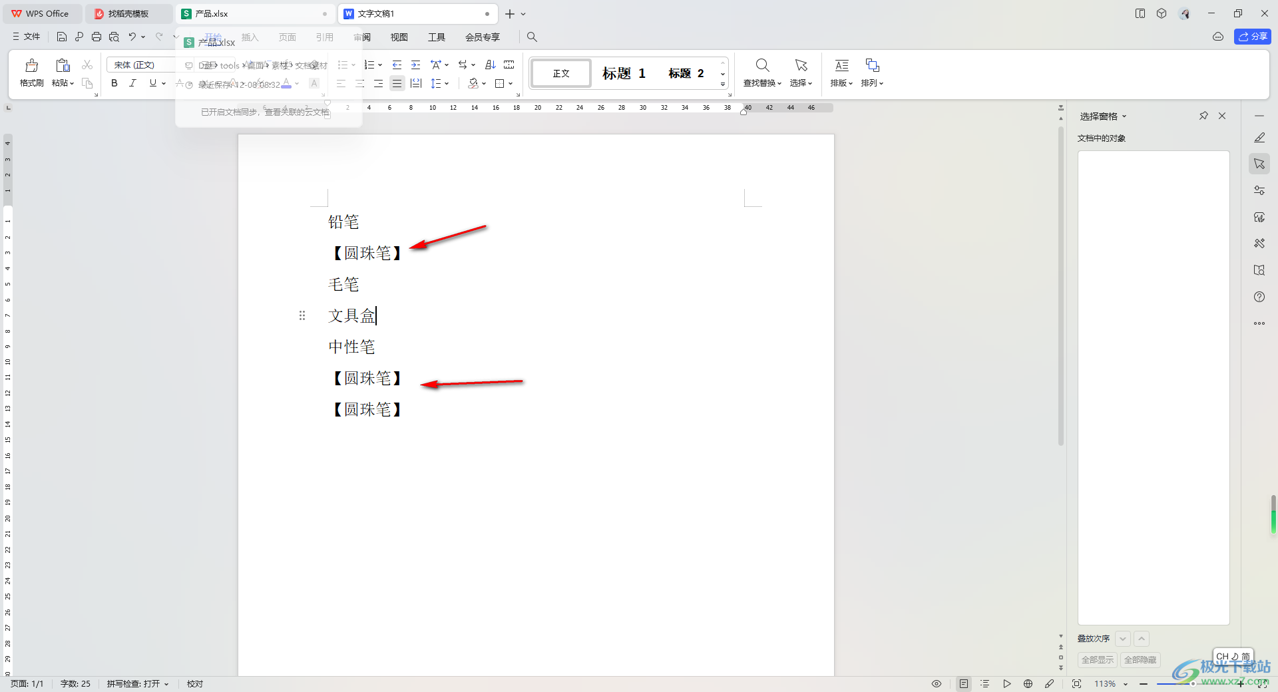Switch to page layout view

[x=964, y=684]
